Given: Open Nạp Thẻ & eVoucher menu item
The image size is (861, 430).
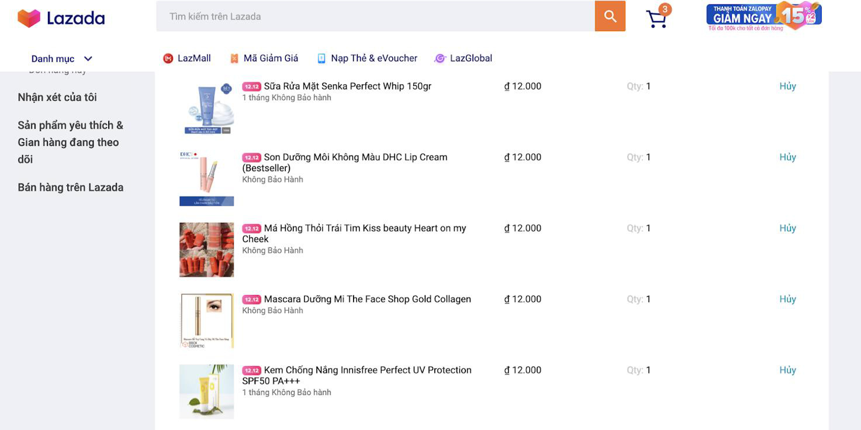Looking at the screenshot, I should pyautogui.click(x=367, y=59).
